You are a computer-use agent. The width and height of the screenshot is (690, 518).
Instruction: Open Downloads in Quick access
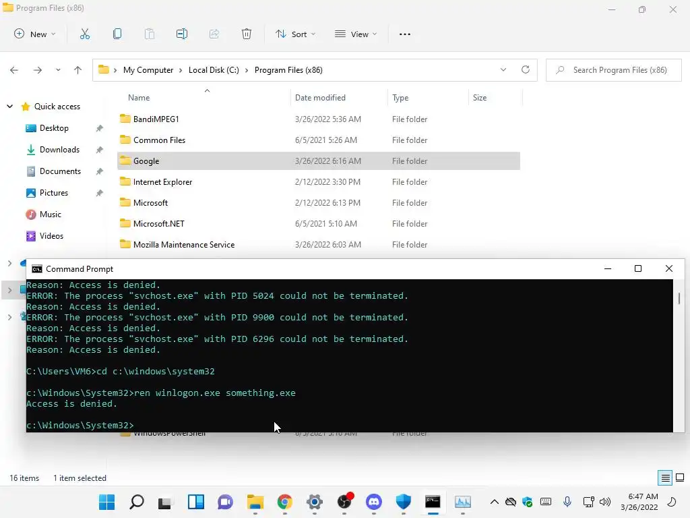pyautogui.click(x=59, y=149)
